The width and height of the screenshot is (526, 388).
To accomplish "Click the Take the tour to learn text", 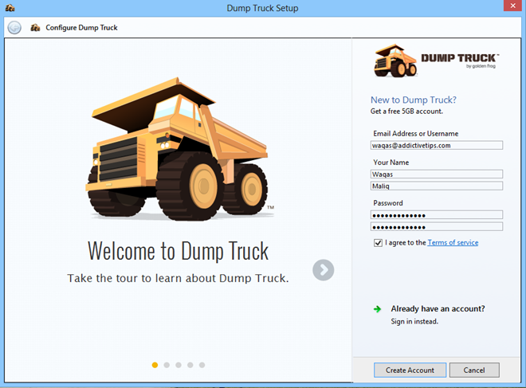I will pyautogui.click(x=178, y=278).
